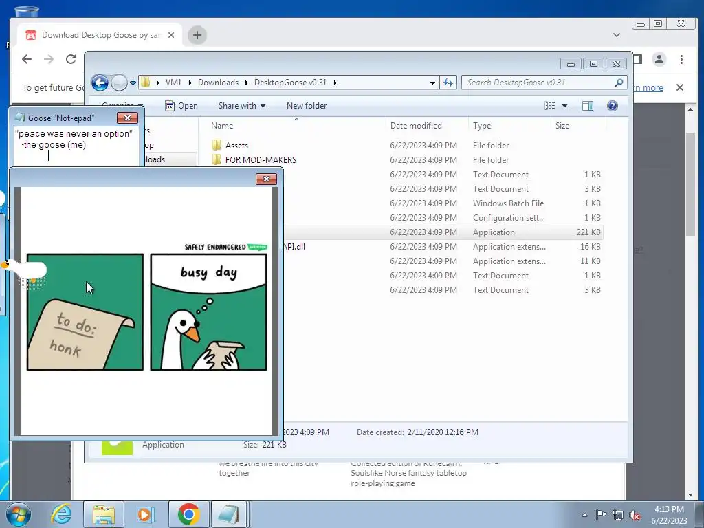
Task: Open the Share with dropdown menu
Action: (x=242, y=106)
